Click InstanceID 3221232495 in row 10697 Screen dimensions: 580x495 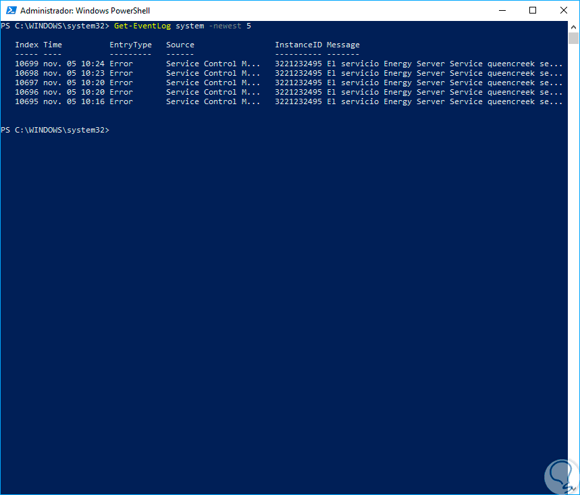coord(298,82)
